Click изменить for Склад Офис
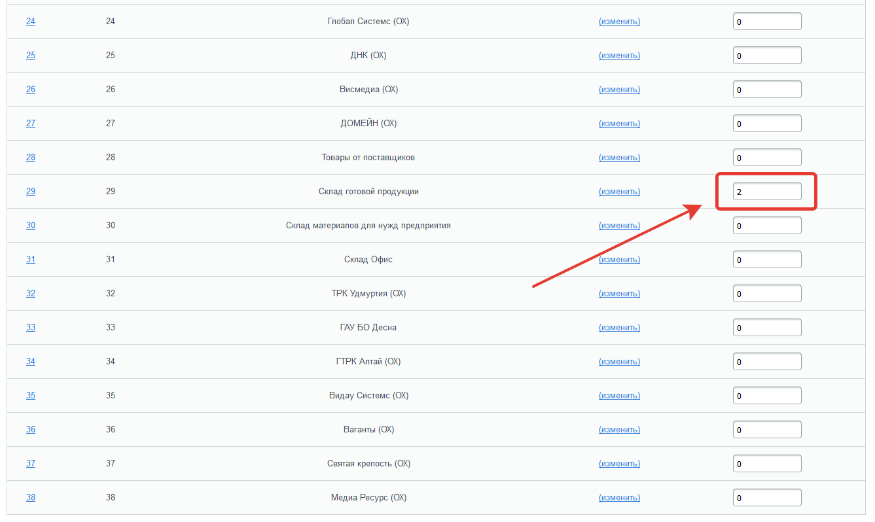The height and width of the screenshot is (522, 875). point(619,260)
